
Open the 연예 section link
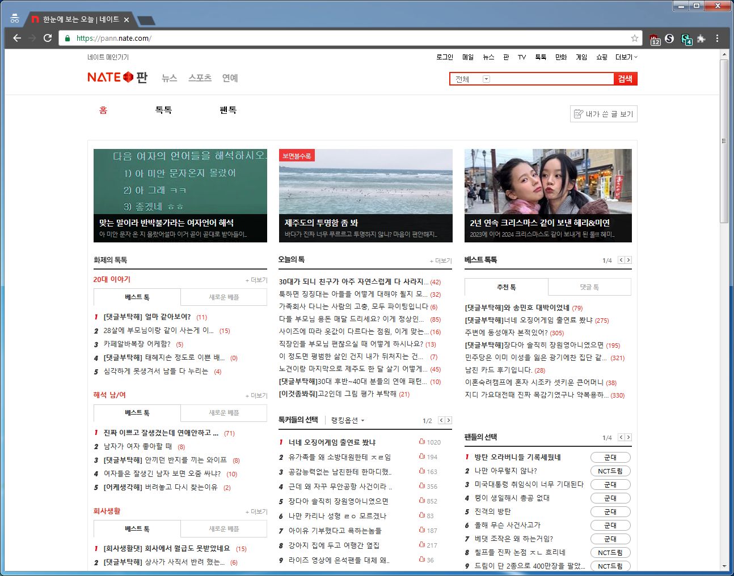(x=230, y=78)
